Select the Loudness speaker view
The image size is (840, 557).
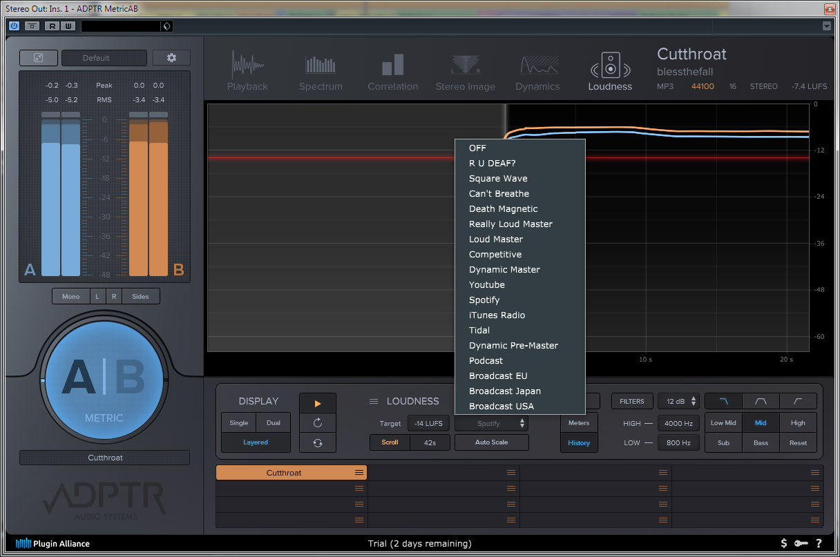(610, 72)
